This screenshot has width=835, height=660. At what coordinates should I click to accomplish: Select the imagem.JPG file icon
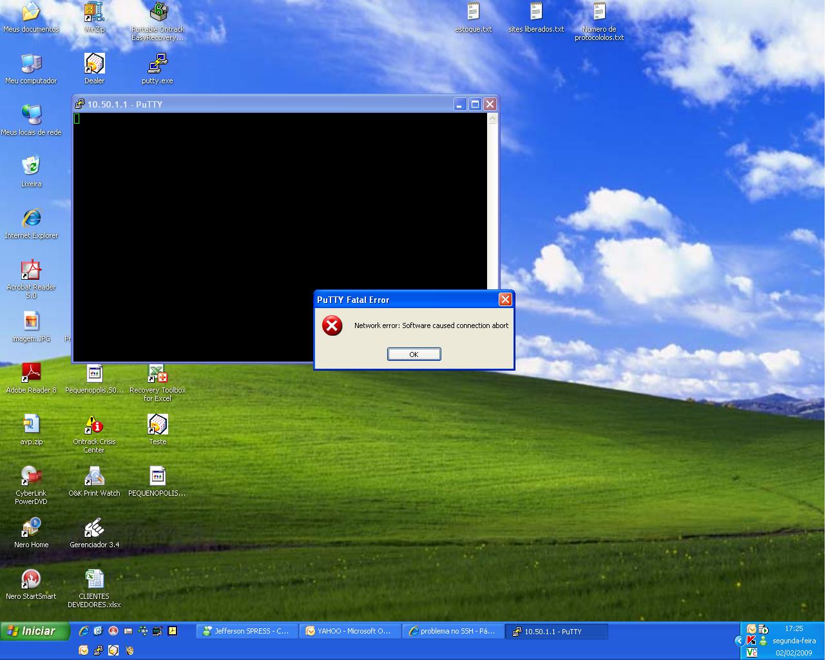[31, 327]
